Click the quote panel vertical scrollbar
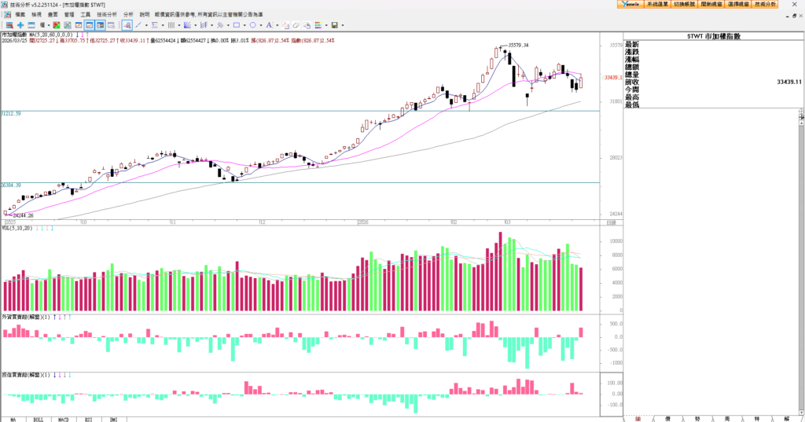805x422 pixels. coord(801,236)
